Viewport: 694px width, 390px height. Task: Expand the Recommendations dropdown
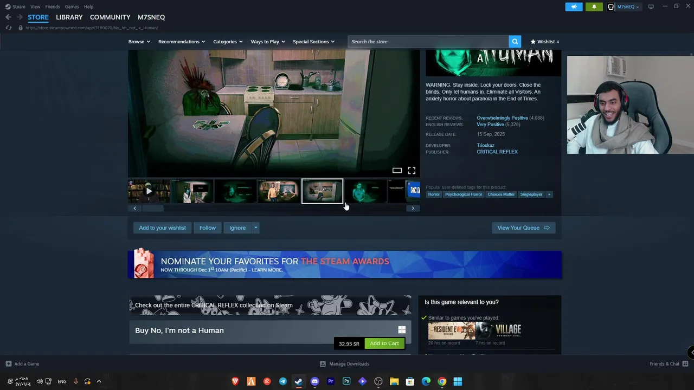pyautogui.click(x=182, y=42)
